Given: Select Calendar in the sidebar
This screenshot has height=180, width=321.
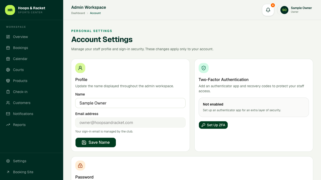Looking at the screenshot, I should [32, 59].
